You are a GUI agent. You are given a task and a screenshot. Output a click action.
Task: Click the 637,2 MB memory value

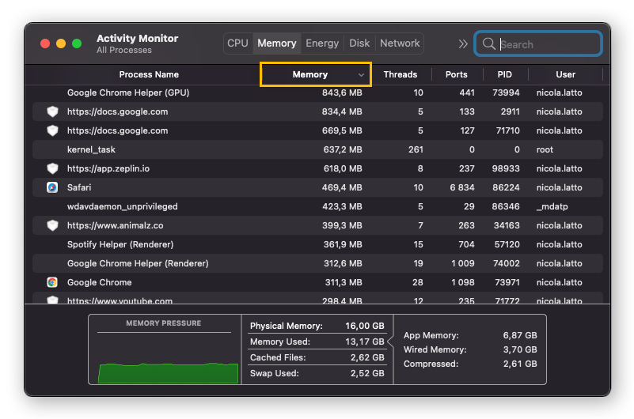pos(343,149)
